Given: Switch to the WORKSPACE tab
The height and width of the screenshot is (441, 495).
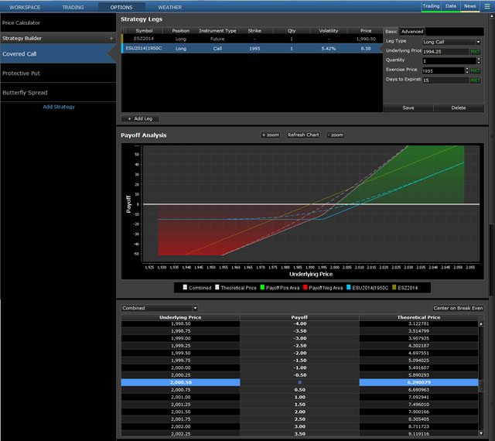Looking at the screenshot, I should coord(25,7).
